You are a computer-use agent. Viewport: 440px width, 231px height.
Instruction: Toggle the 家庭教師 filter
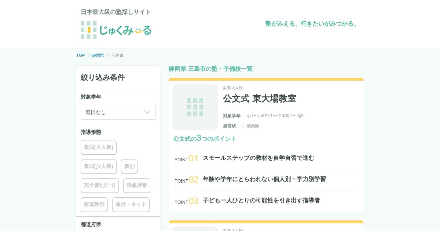click(94, 205)
